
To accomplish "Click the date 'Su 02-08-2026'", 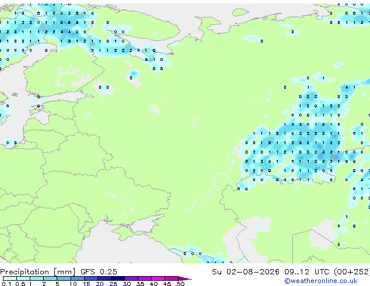I will pyautogui.click(x=246, y=271).
